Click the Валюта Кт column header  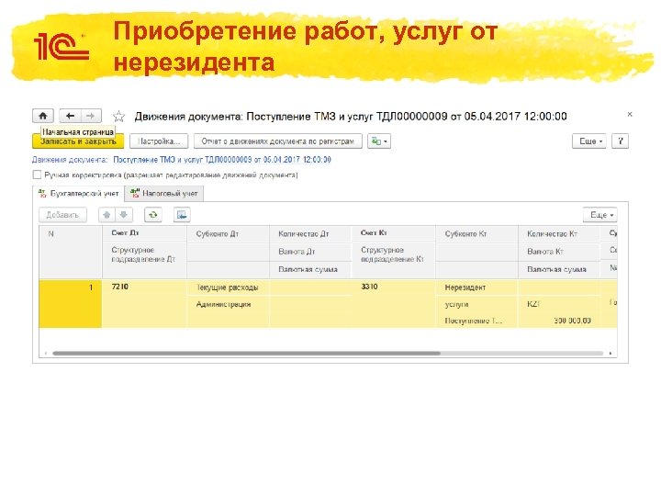[558, 252]
